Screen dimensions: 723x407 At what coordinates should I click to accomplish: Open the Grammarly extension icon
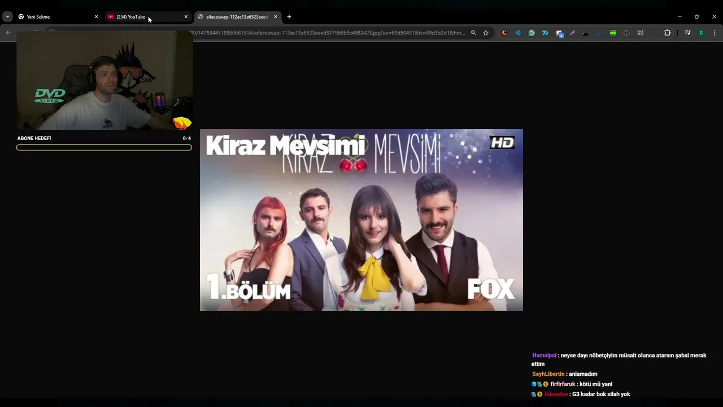[532, 33]
